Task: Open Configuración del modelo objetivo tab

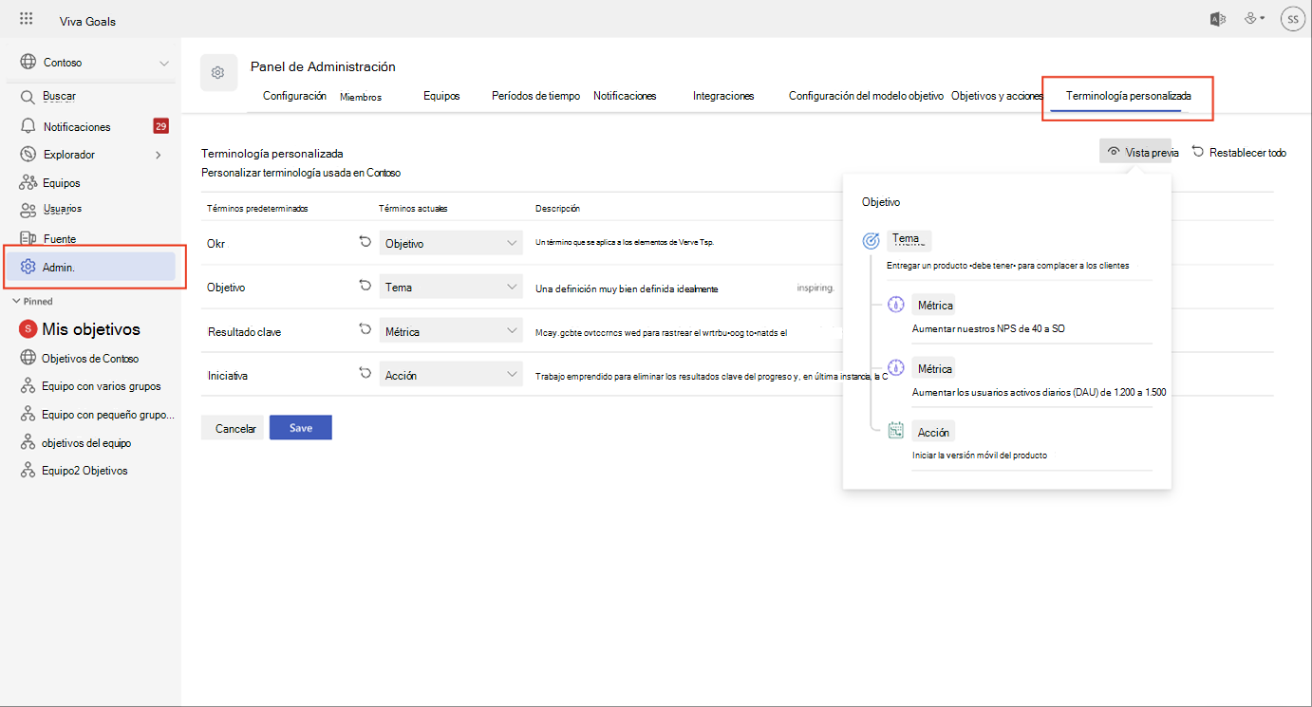Action: click(x=866, y=96)
